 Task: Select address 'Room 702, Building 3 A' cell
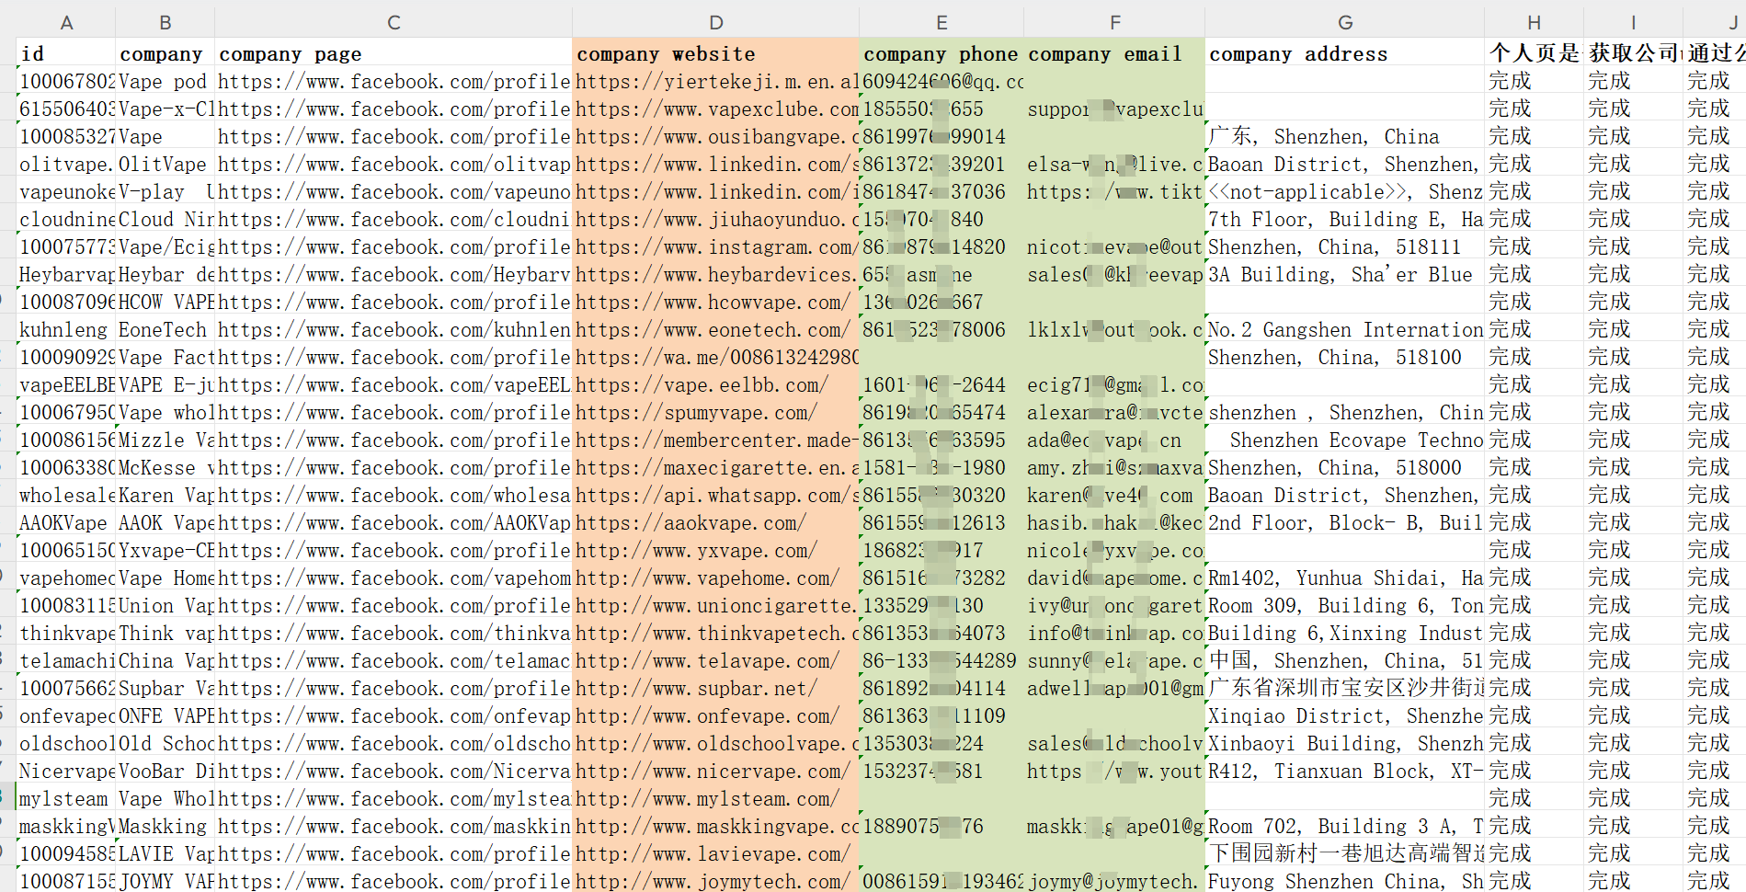(1345, 826)
